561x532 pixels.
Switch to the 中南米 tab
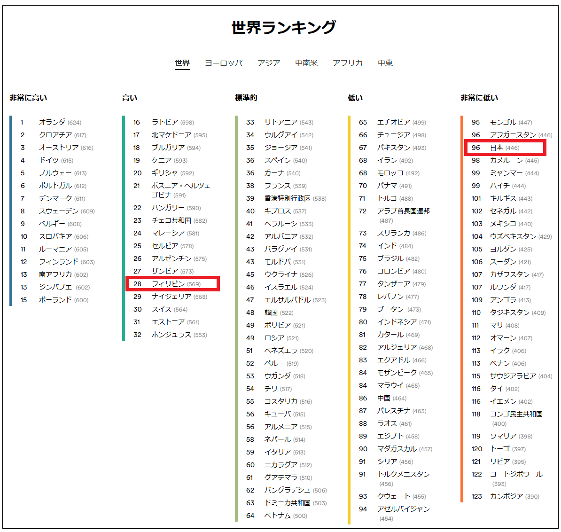click(x=306, y=63)
